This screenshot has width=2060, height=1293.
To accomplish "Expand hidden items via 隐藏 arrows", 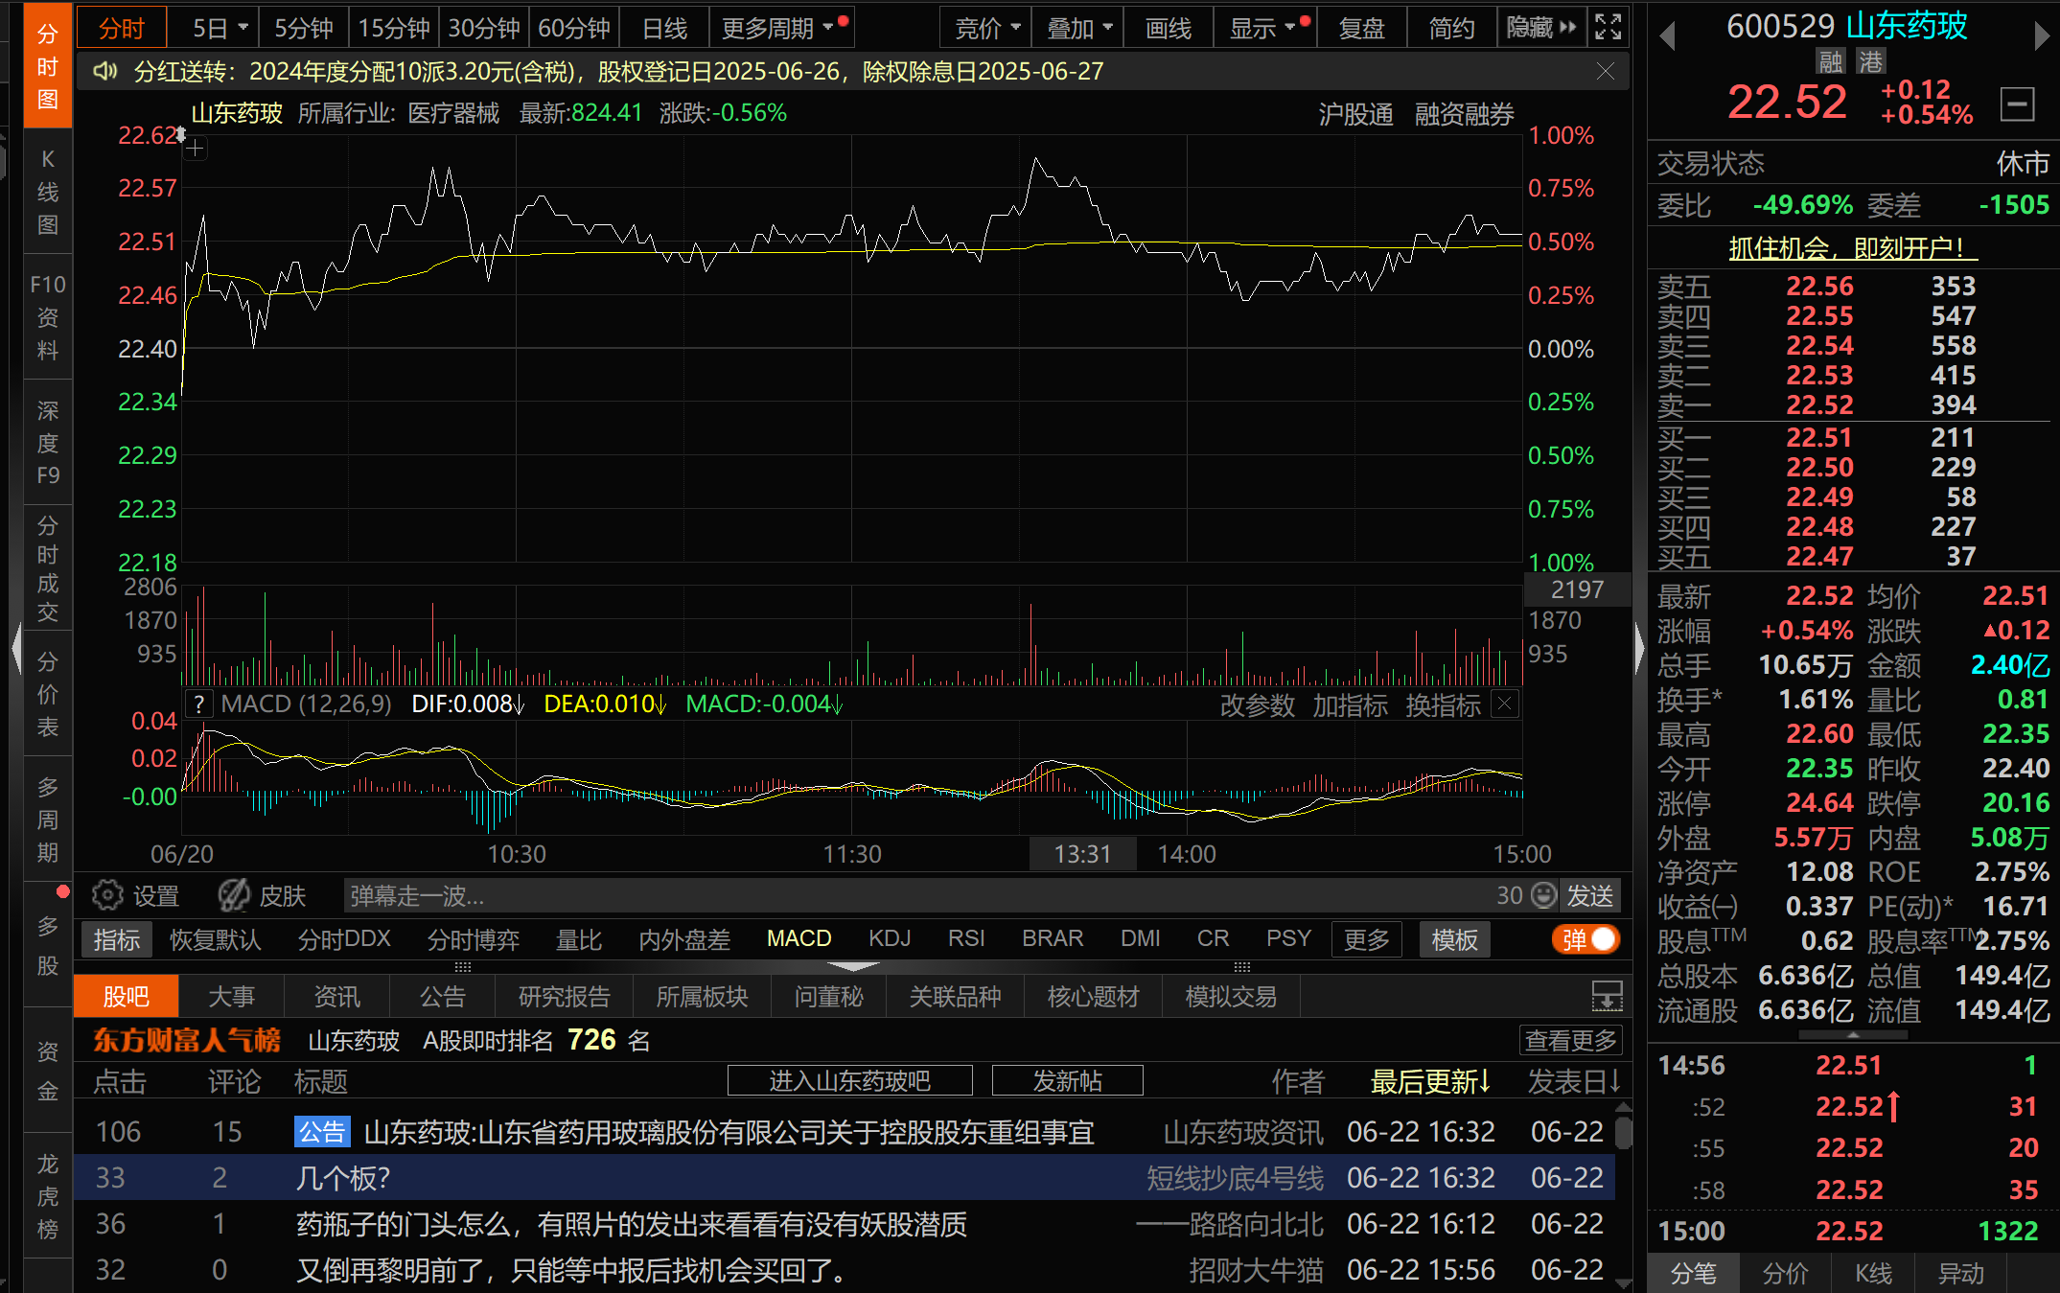I will (x=1541, y=28).
